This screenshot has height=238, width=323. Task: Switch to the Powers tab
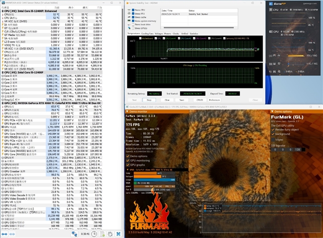tap(167, 34)
